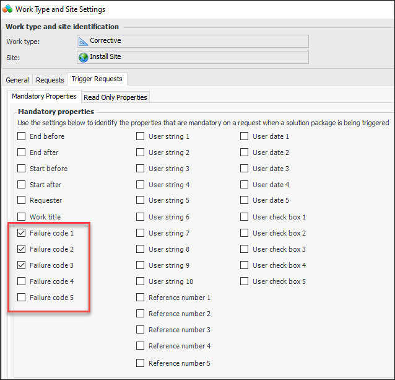Select the Mandatory Properties tab
Viewport: 395px width, 380px height.
pos(45,97)
